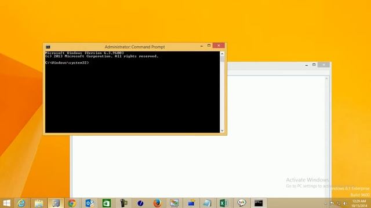
Task: Open the volume speaker icon in the system tray
Action: [345, 203]
